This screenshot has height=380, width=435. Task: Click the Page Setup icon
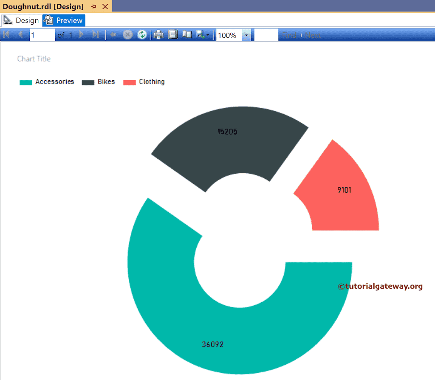click(x=173, y=34)
